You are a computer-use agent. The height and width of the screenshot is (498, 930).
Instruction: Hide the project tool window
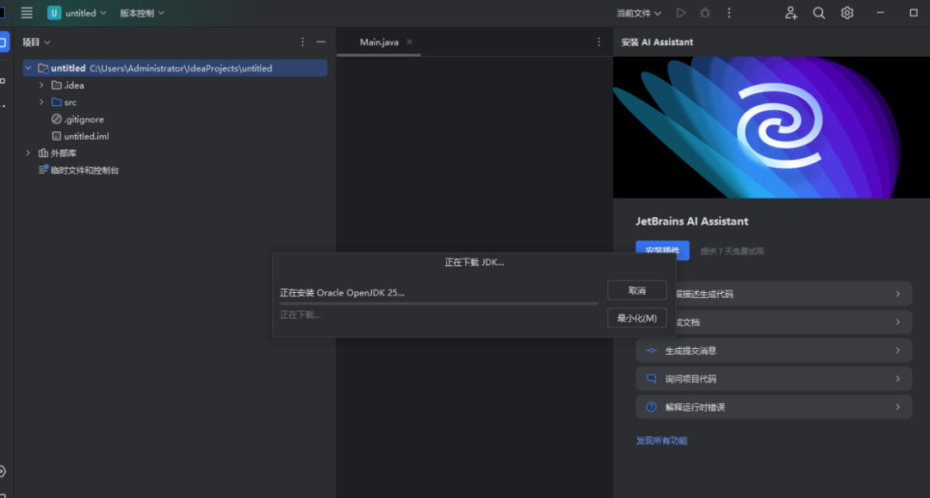[321, 42]
